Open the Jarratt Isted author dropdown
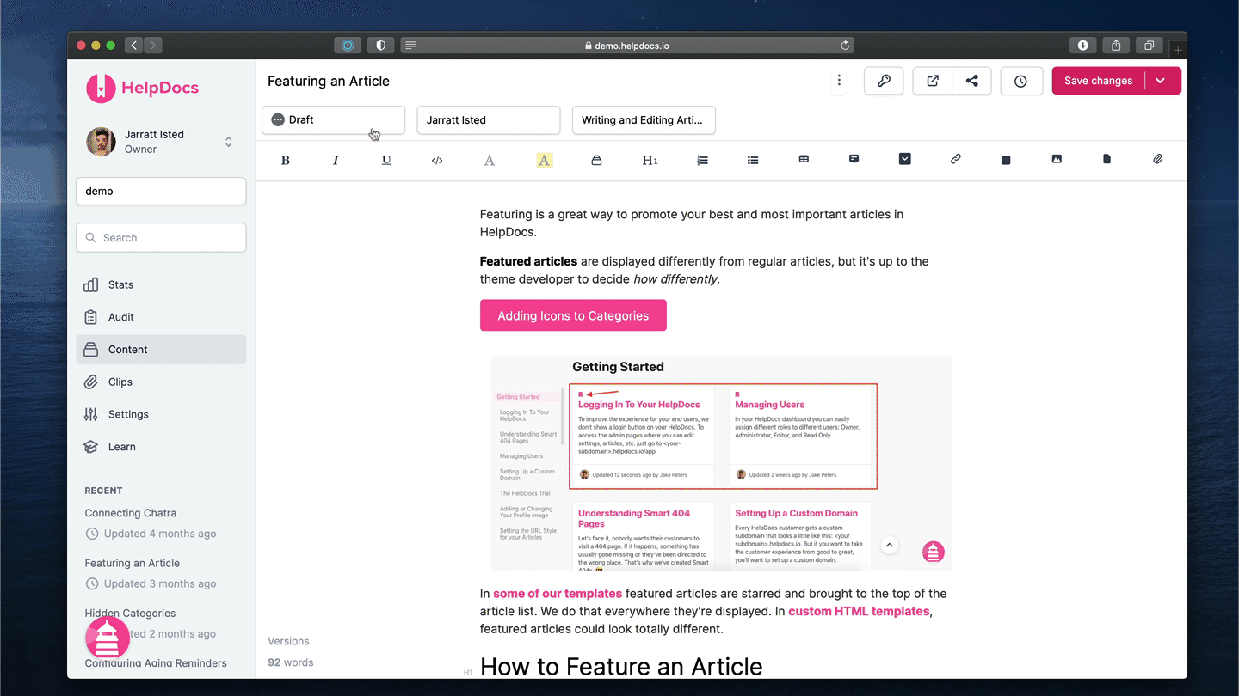Image resolution: width=1239 pixels, height=696 pixels. click(x=489, y=120)
